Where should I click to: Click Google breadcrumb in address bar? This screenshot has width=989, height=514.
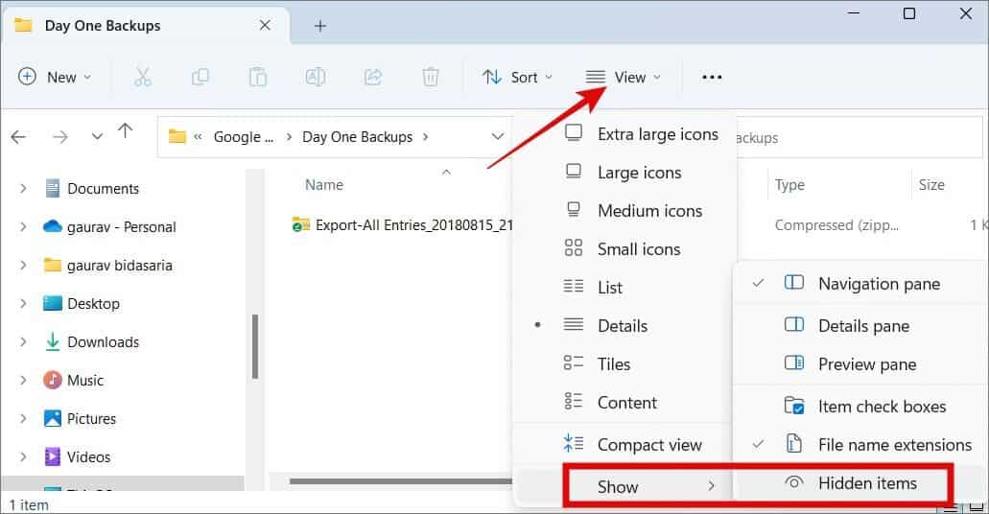pos(244,137)
